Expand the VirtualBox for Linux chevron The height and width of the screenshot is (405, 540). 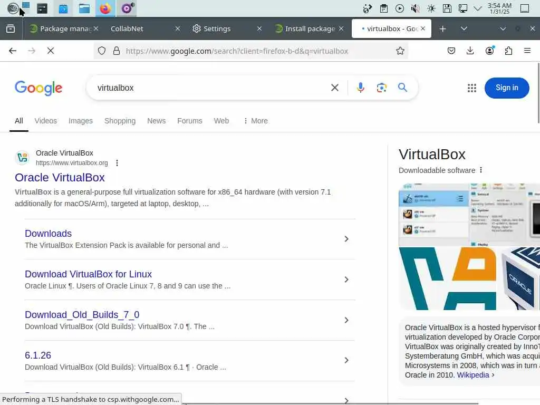tap(346, 279)
